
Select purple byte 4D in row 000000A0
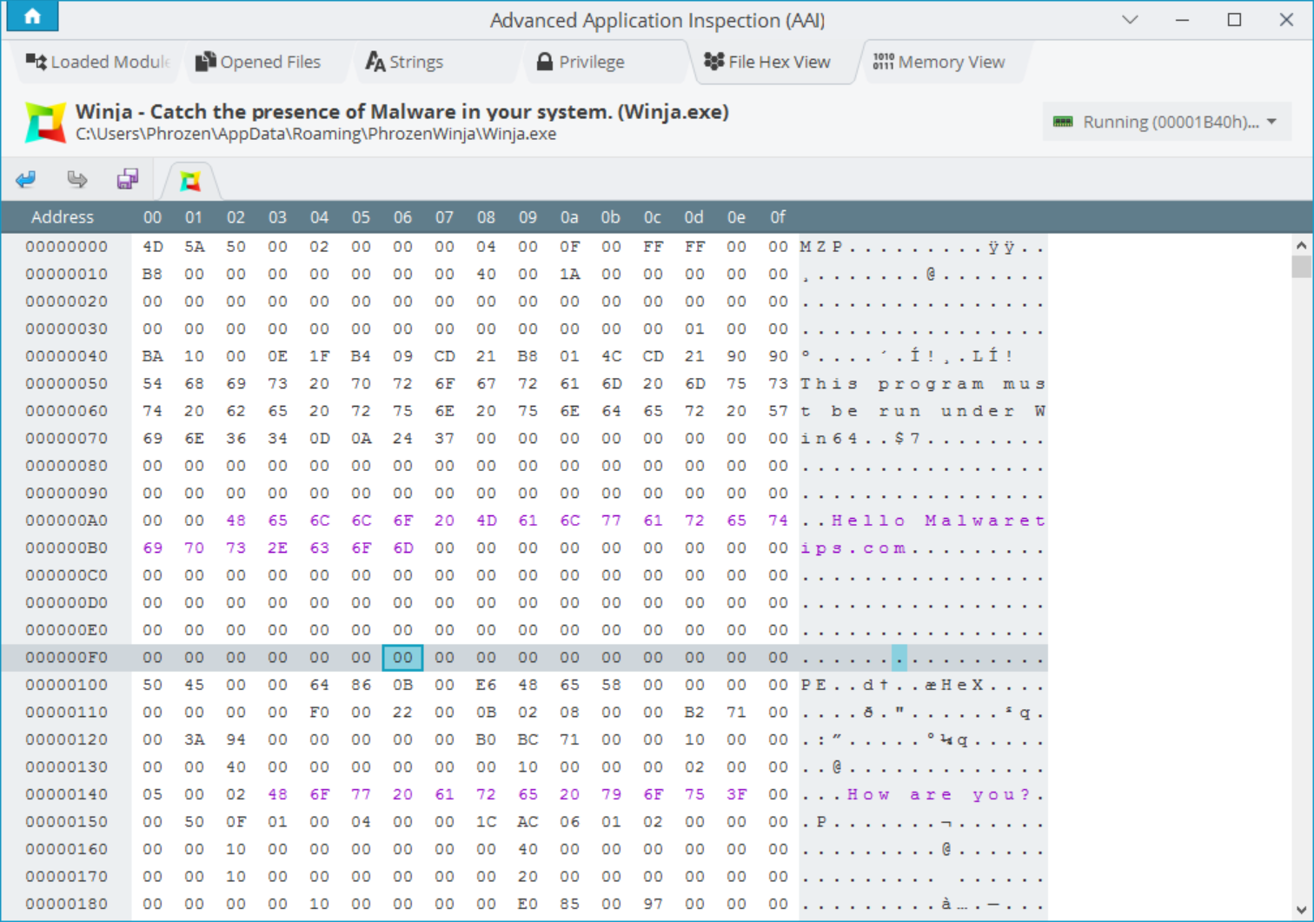[x=486, y=521]
